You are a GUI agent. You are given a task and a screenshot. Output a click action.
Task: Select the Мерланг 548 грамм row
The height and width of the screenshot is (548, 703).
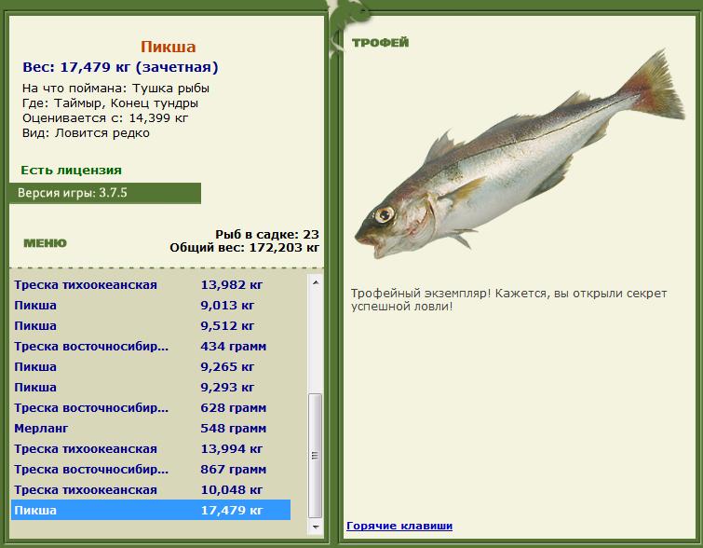pos(151,428)
